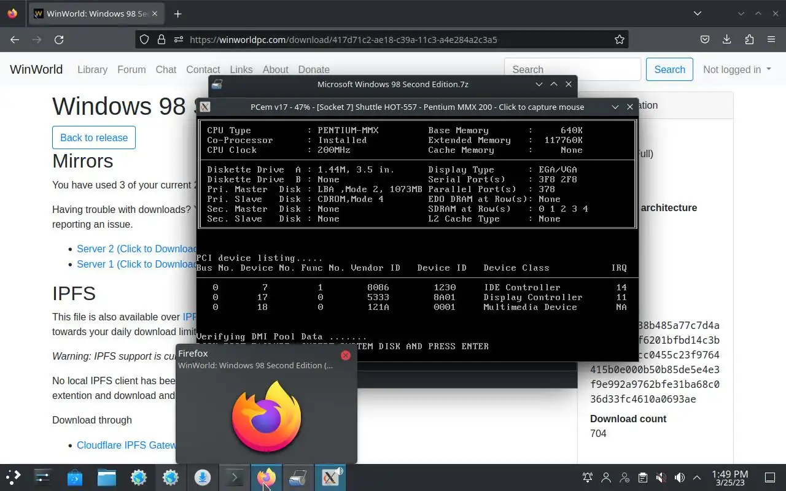
Task: List all tabs with the chevron
Action: pos(698,14)
